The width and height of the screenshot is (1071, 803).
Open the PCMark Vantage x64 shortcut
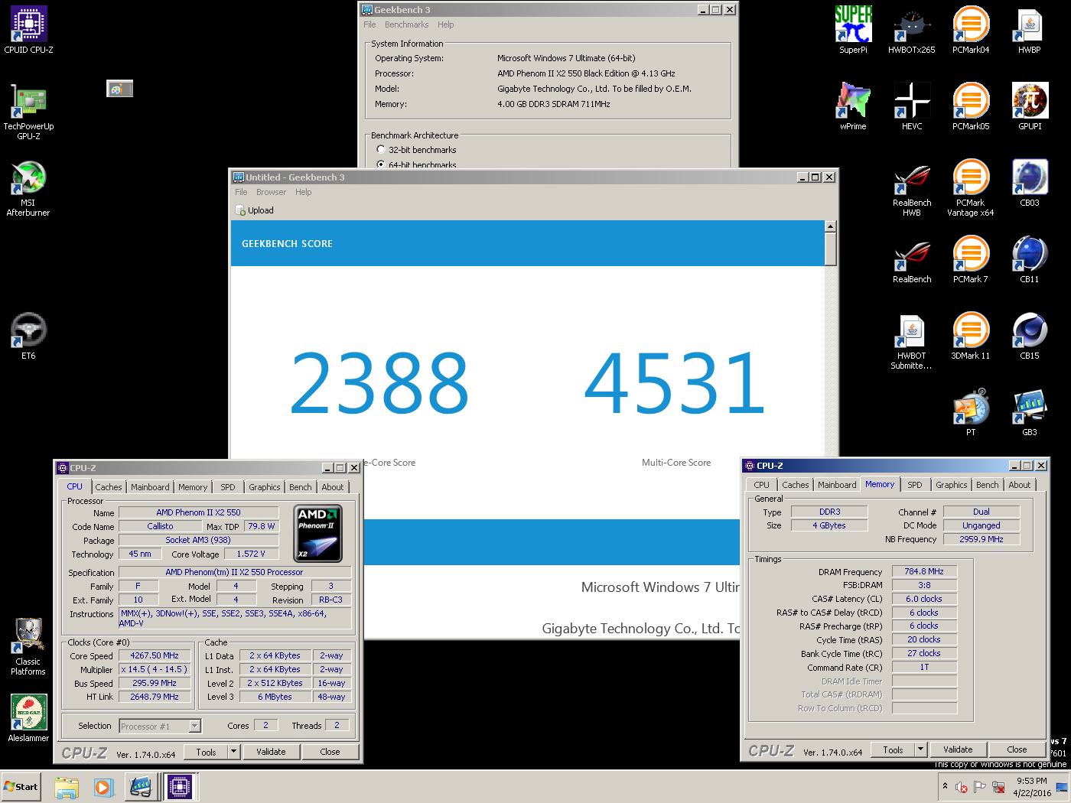[x=971, y=188]
